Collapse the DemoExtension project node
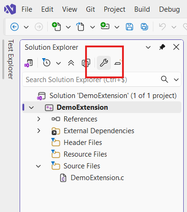 (x=31, y=107)
